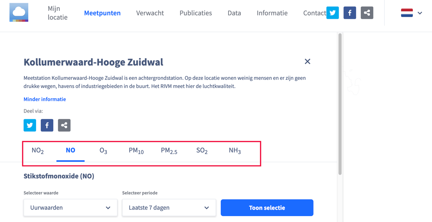
Task: Click grey share icon under Deel via
Action: pos(64,125)
